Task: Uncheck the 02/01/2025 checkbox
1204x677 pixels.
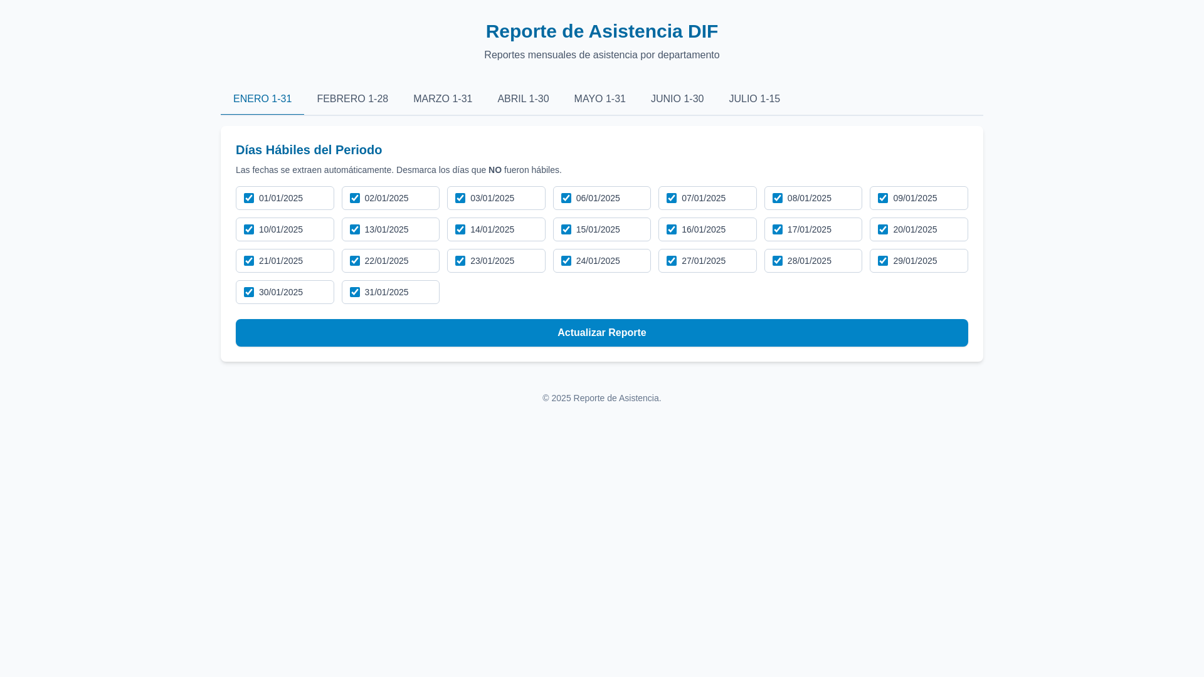Action: point(355,198)
